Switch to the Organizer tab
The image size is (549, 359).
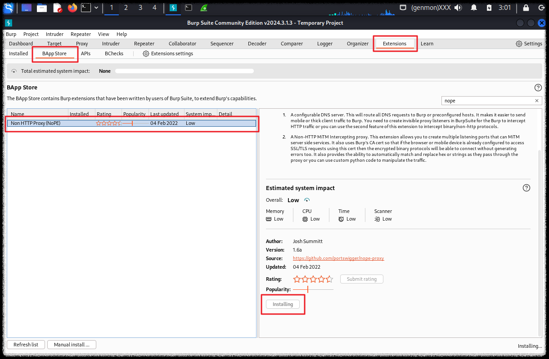(x=357, y=44)
